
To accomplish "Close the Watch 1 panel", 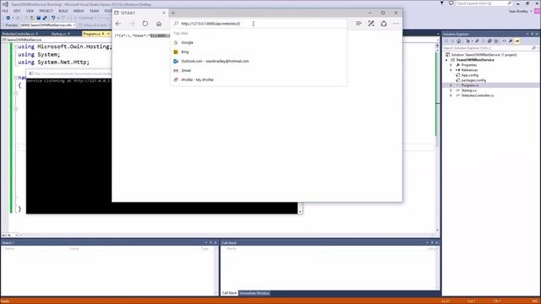I will [x=216, y=242].
